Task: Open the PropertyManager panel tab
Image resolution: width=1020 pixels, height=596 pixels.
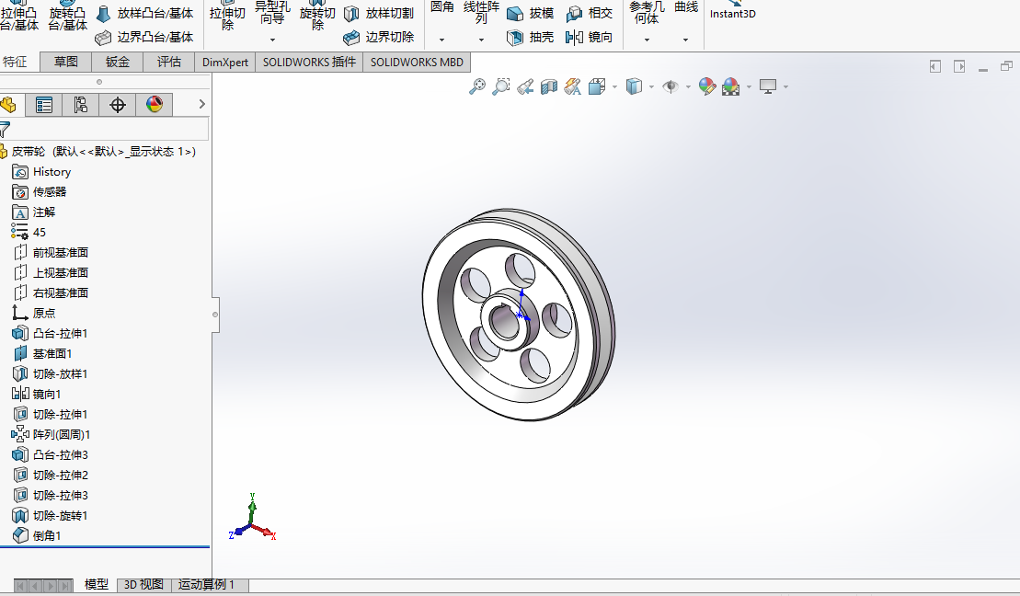Action: tap(43, 105)
